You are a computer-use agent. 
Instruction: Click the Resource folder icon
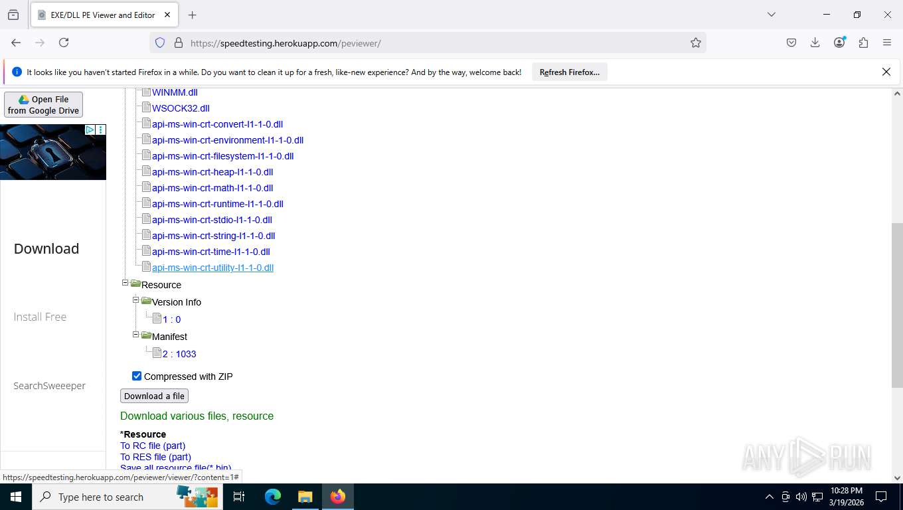pos(135,284)
